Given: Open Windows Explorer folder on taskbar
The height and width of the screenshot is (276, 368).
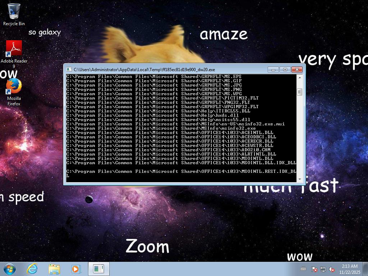Looking at the screenshot, I should coord(54,269).
